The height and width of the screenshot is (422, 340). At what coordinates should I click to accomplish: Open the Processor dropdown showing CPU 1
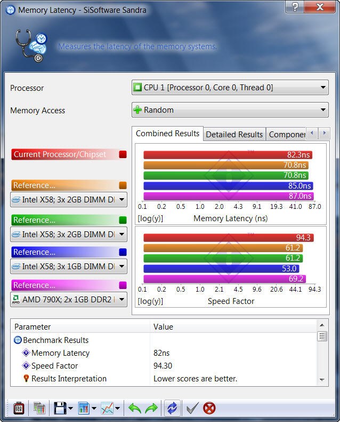(230, 88)
